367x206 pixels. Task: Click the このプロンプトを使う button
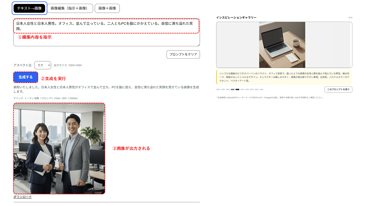click(x=339, y=89)
